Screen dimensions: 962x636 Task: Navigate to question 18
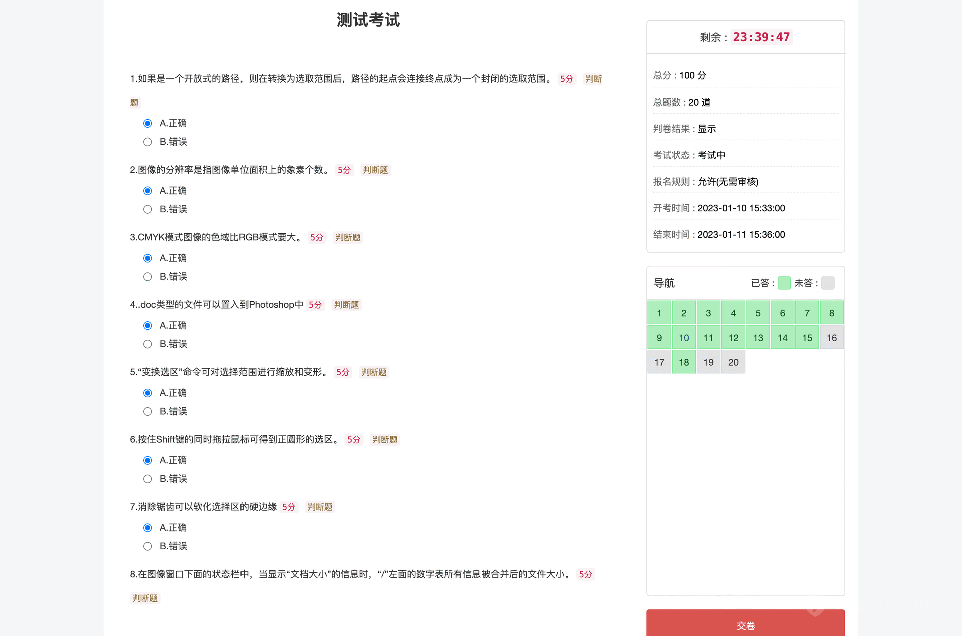pyautogui.click(x=683, y=362)
